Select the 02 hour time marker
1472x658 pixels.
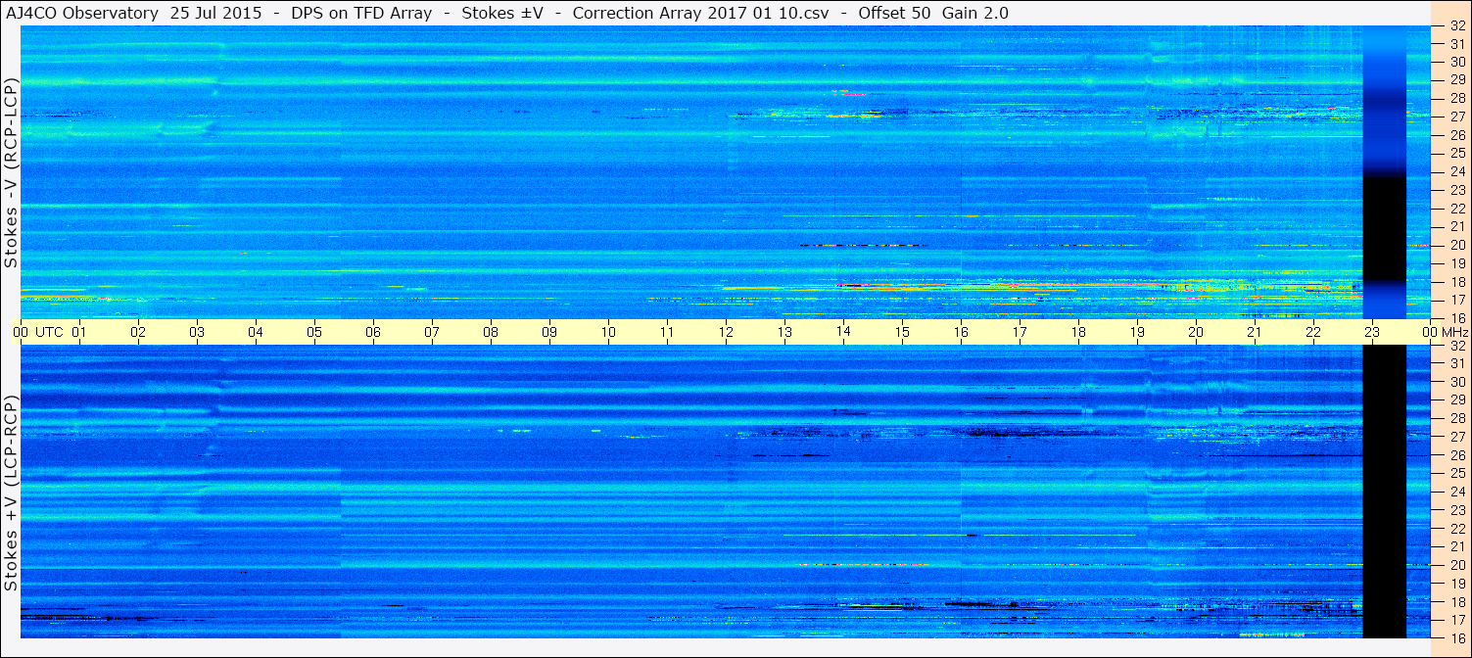coord(138,332)
